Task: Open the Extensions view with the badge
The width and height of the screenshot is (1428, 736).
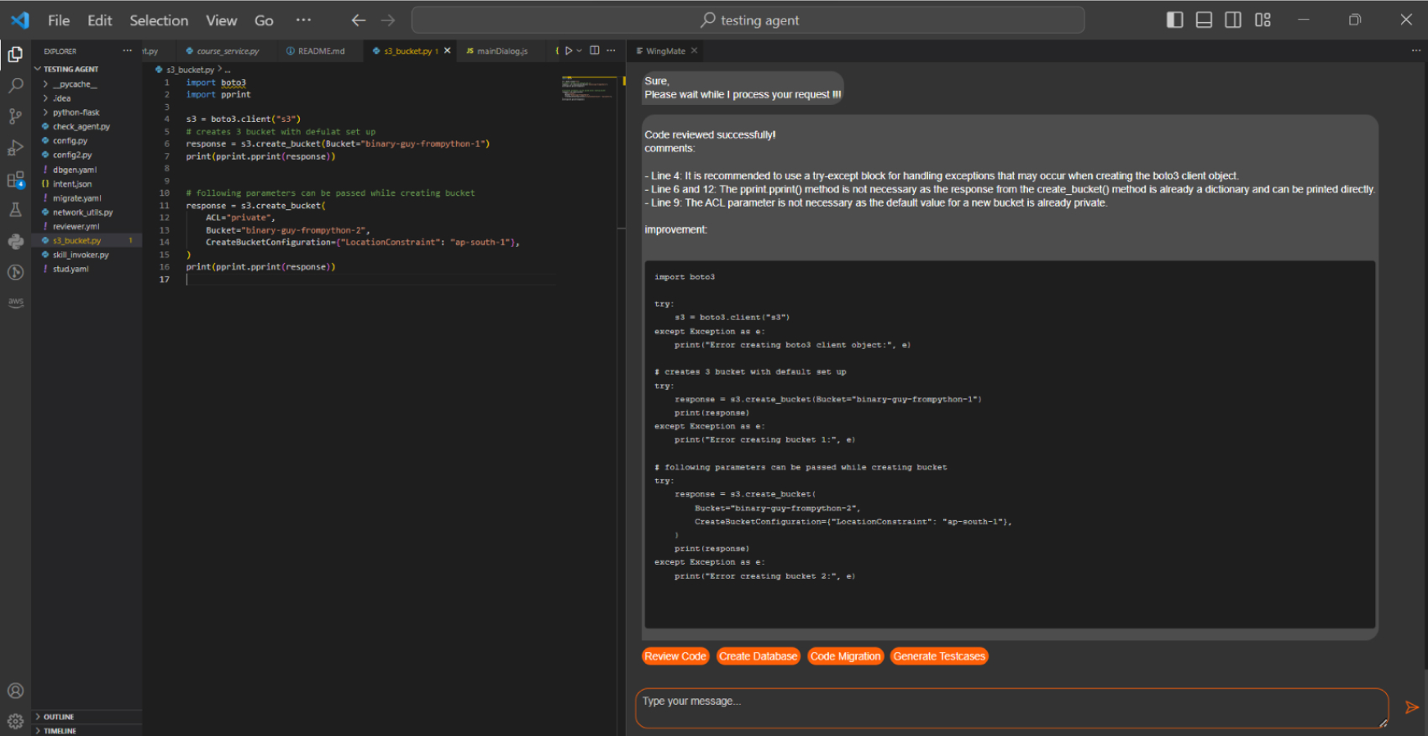Action: click(15, 180)
